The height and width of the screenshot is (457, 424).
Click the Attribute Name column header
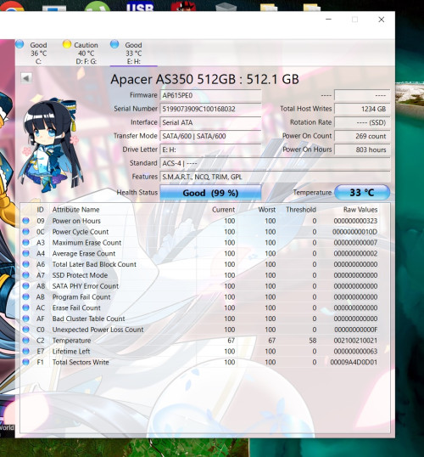pos(75,210)
